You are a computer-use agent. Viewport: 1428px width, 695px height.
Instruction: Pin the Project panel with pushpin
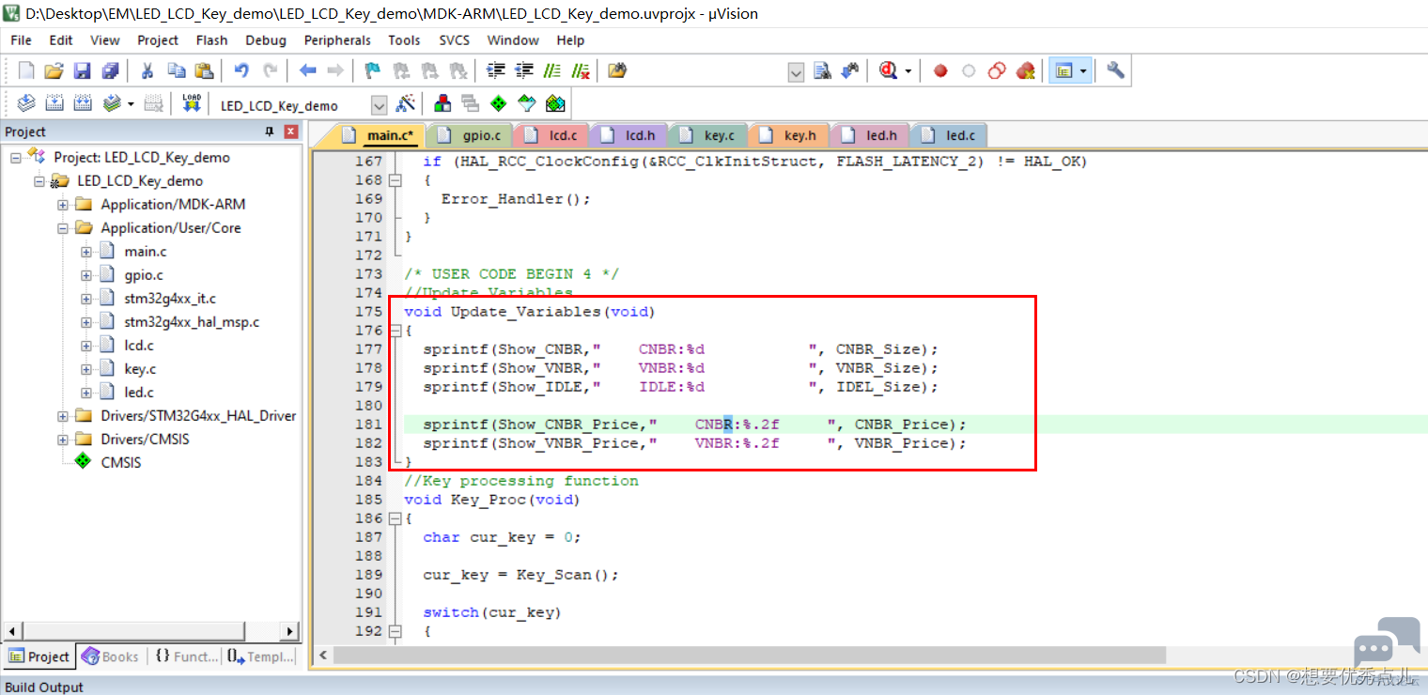tap(270, 131)
